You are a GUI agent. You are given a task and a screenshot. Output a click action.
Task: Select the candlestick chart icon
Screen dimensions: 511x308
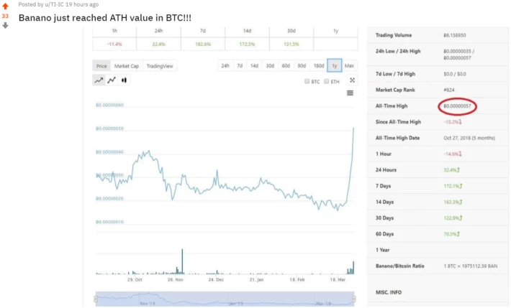pos(124,80)
